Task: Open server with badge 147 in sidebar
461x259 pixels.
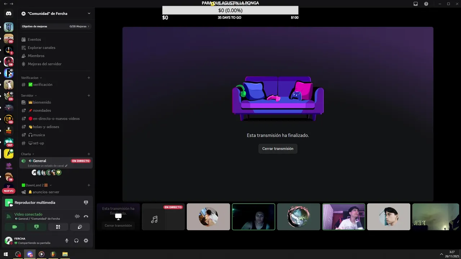Action: [9, 142]
